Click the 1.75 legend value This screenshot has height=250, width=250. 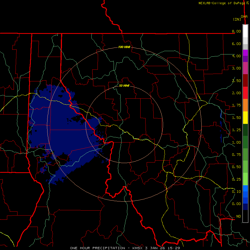tap(236, 105)
